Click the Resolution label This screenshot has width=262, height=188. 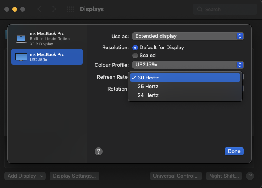pyautogui.click(x=115, y=47)
